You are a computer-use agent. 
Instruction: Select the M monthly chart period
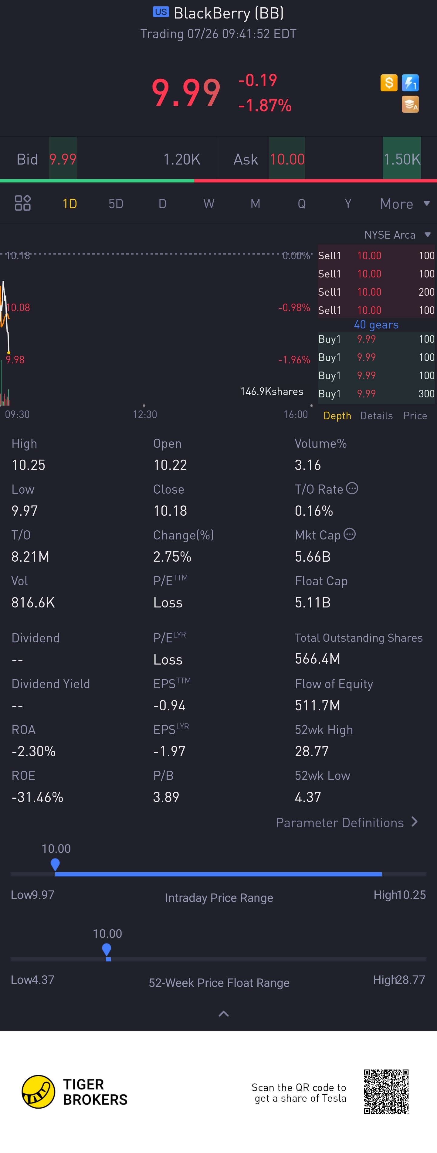[256, 204]
